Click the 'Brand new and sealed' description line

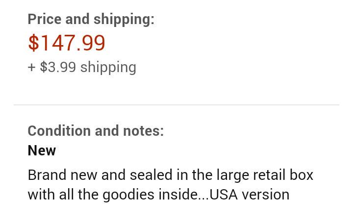tap(171, 175)
